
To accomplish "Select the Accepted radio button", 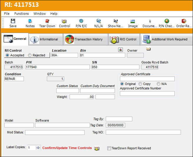I will (x=7, y=55).
